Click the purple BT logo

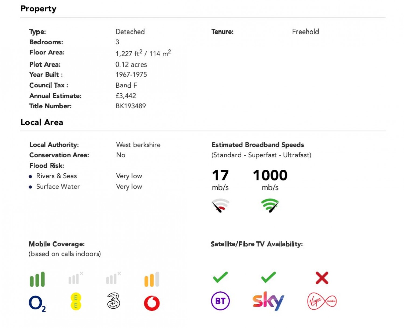[x=220, y=301]
